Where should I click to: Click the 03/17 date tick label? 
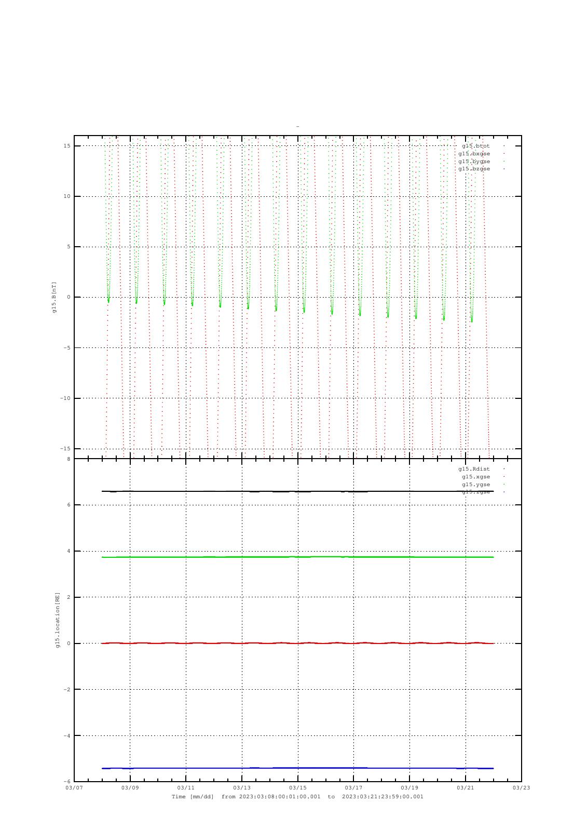[x=353, y=788]
